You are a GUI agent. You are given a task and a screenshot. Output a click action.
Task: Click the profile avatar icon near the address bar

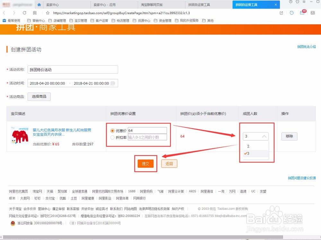point(291,13)
